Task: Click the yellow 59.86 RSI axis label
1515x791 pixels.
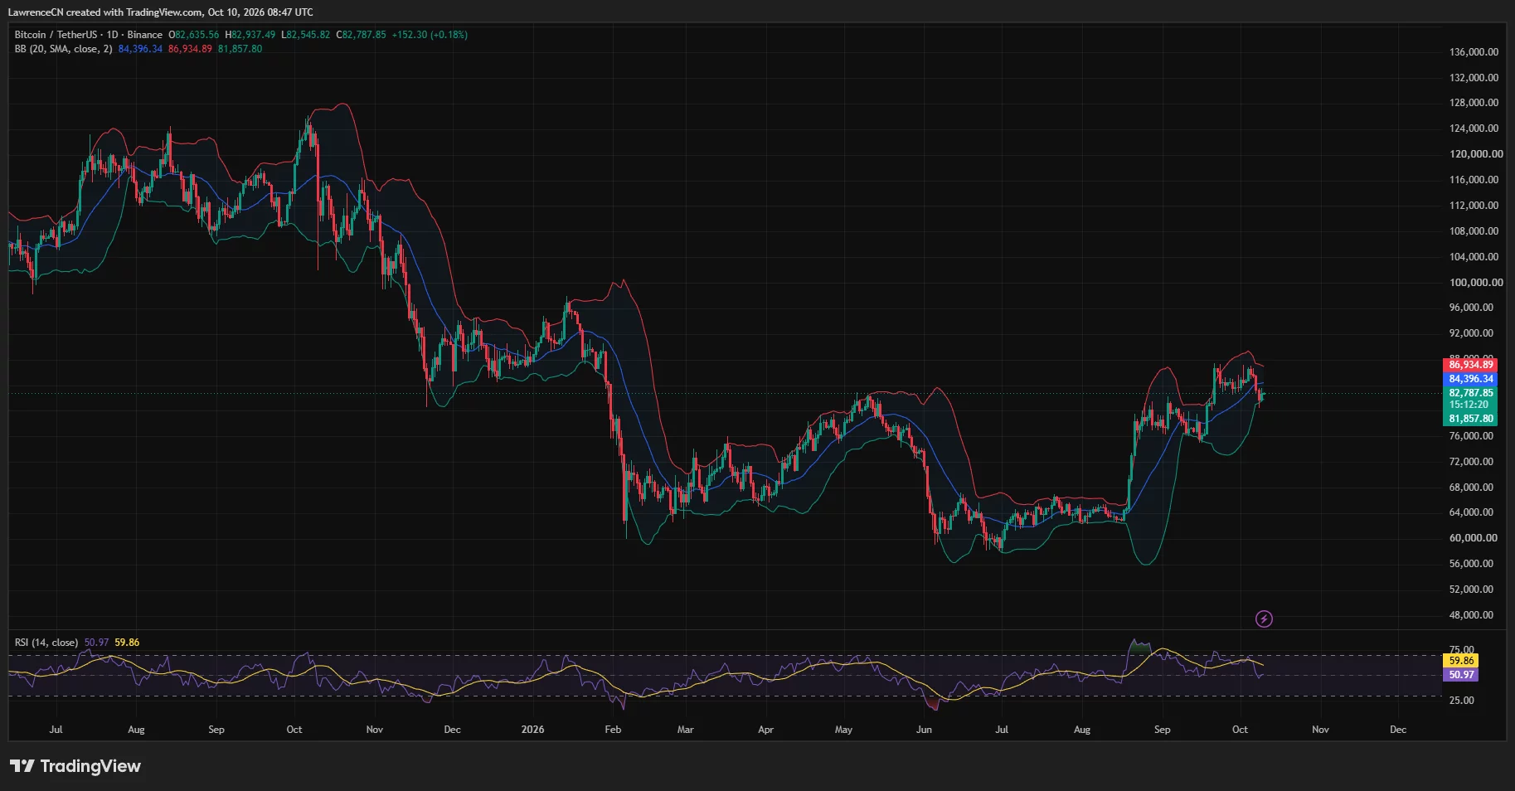Action: point(1461,661)
